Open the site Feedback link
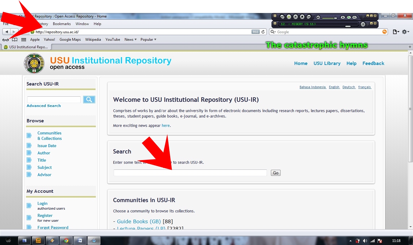 coord(373,63)
